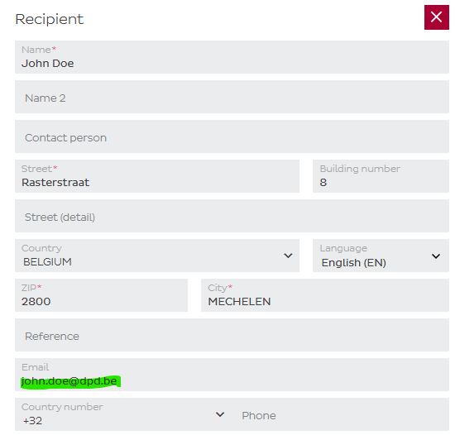
Task: Expand the Country chevron arrow
Action: pyautogui.click(x=288, y=256)
